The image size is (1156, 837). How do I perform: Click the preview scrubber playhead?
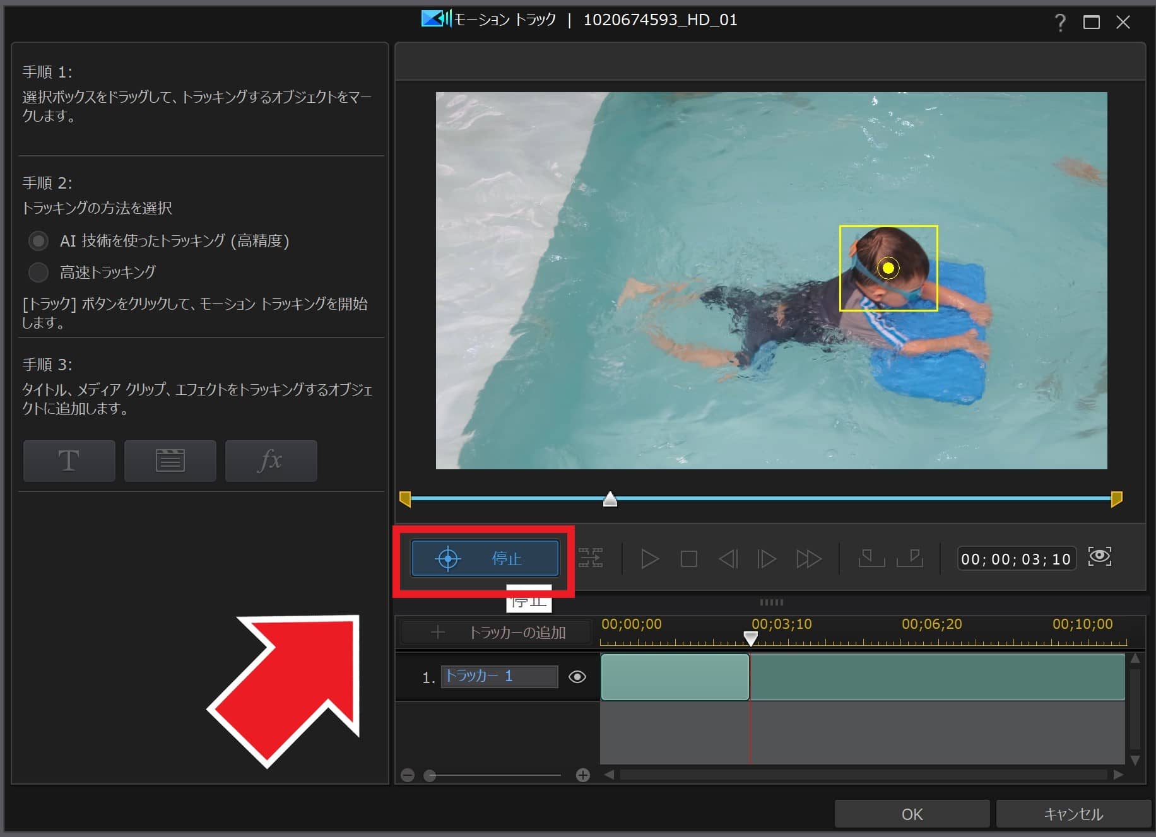610,499
